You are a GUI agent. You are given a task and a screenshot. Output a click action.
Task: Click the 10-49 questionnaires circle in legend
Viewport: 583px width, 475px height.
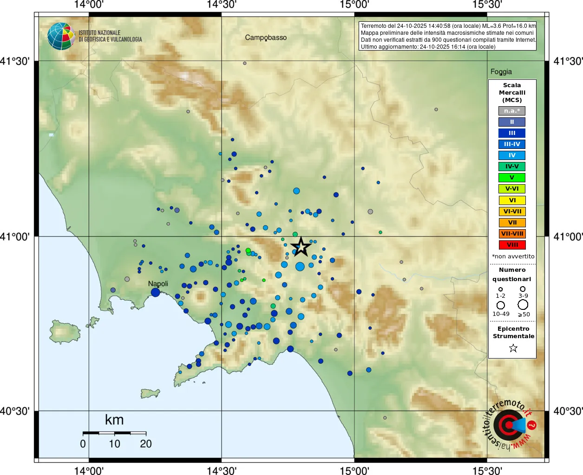click(500, 305)
